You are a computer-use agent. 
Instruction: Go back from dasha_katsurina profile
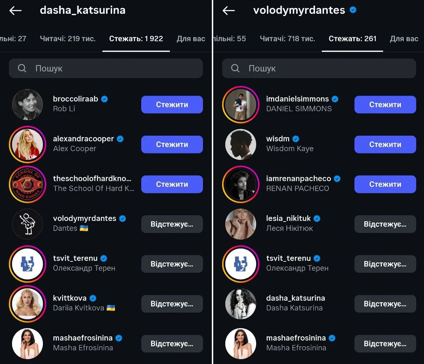pyautogui.click(x=16, y=11)
